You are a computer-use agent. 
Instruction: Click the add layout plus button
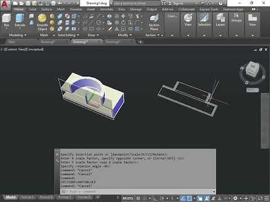[x=97, y=197]
